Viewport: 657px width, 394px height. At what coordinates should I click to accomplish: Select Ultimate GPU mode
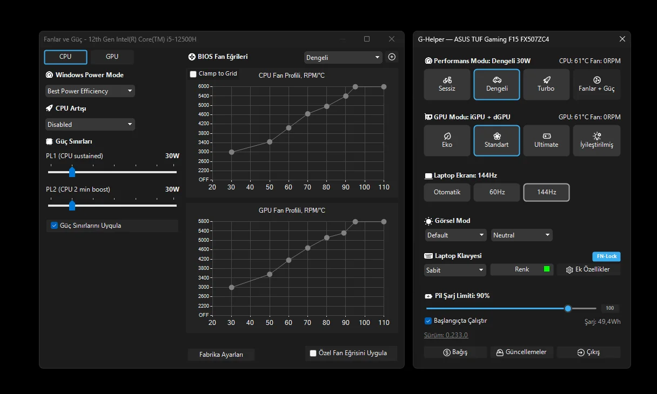point(546,140)
